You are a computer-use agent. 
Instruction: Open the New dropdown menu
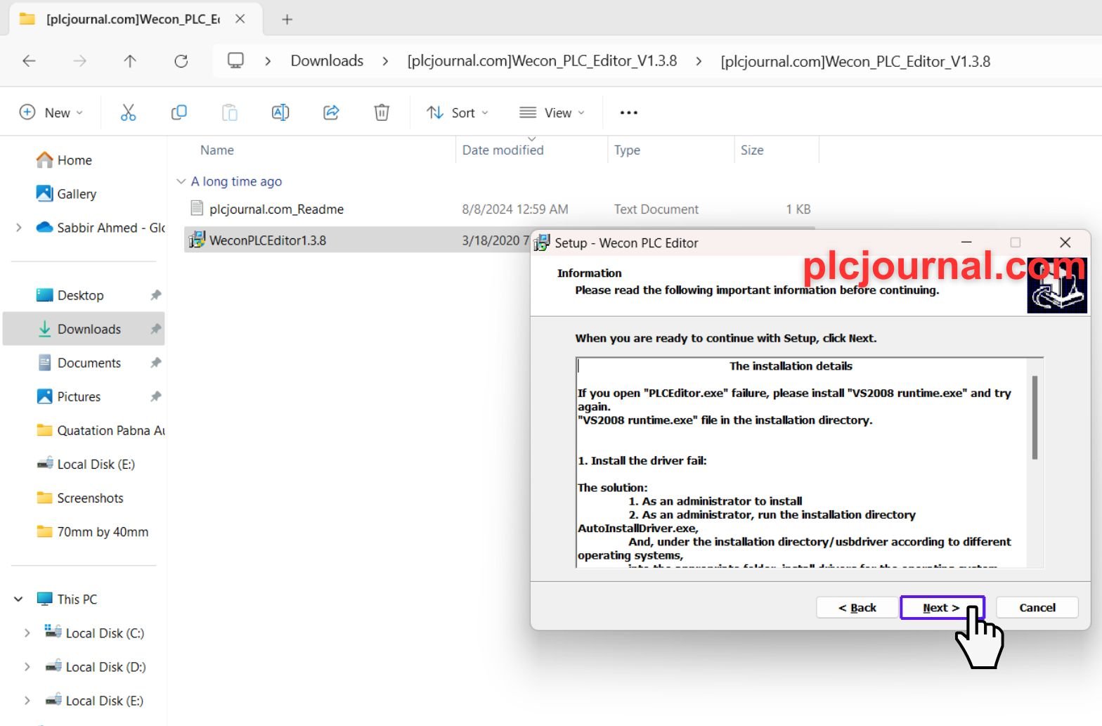click(x=51, y=112)
